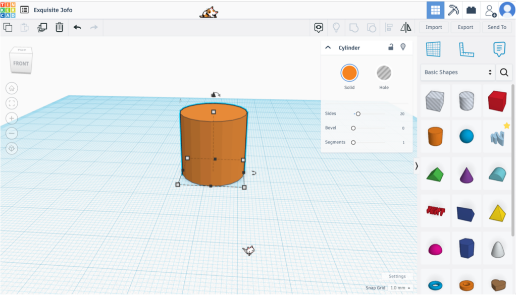The width and height of the screenshot is (517, 296).
Task: Pick the blue Sphere shape
Action: tap(467, 136)
